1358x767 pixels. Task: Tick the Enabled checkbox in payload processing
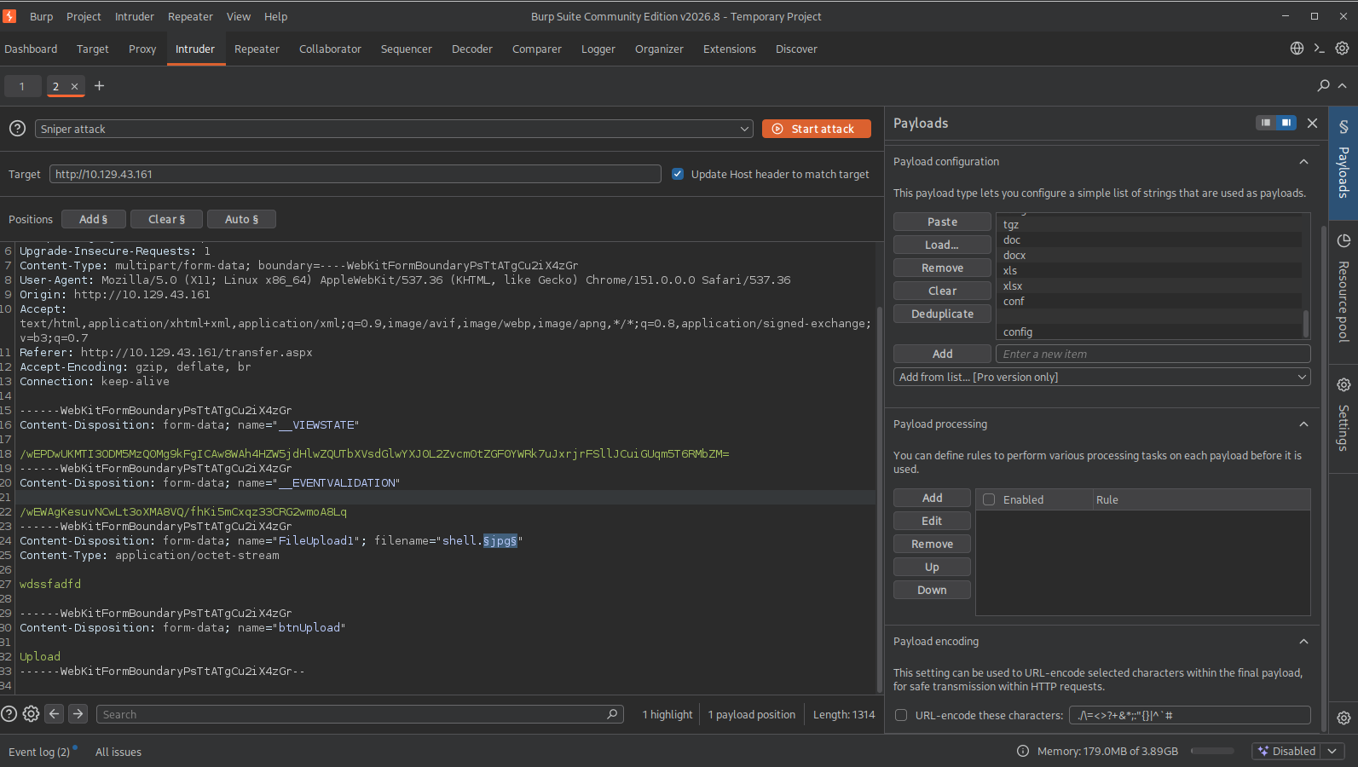(989, 499)
